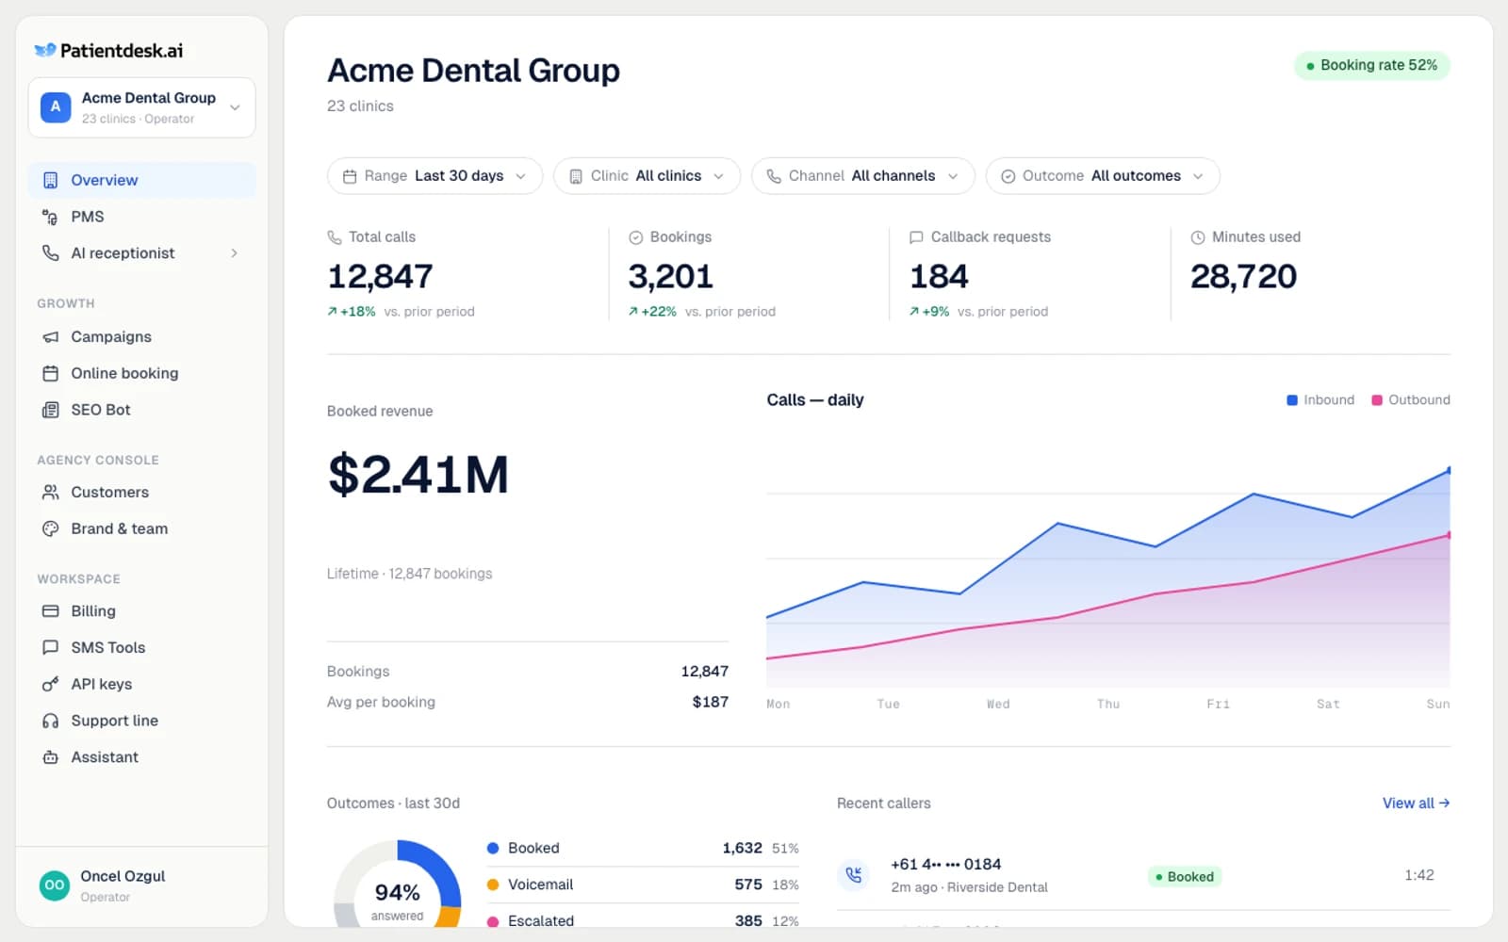Click the 12,847 total calls value

coord(380,277)
